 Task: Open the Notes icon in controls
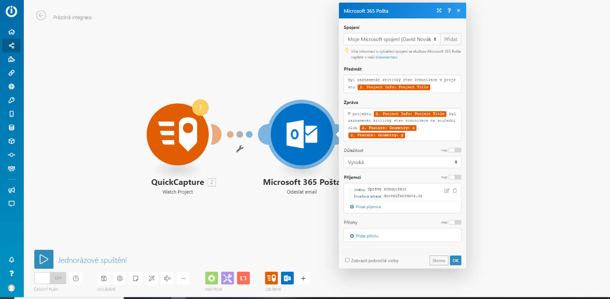135,278
